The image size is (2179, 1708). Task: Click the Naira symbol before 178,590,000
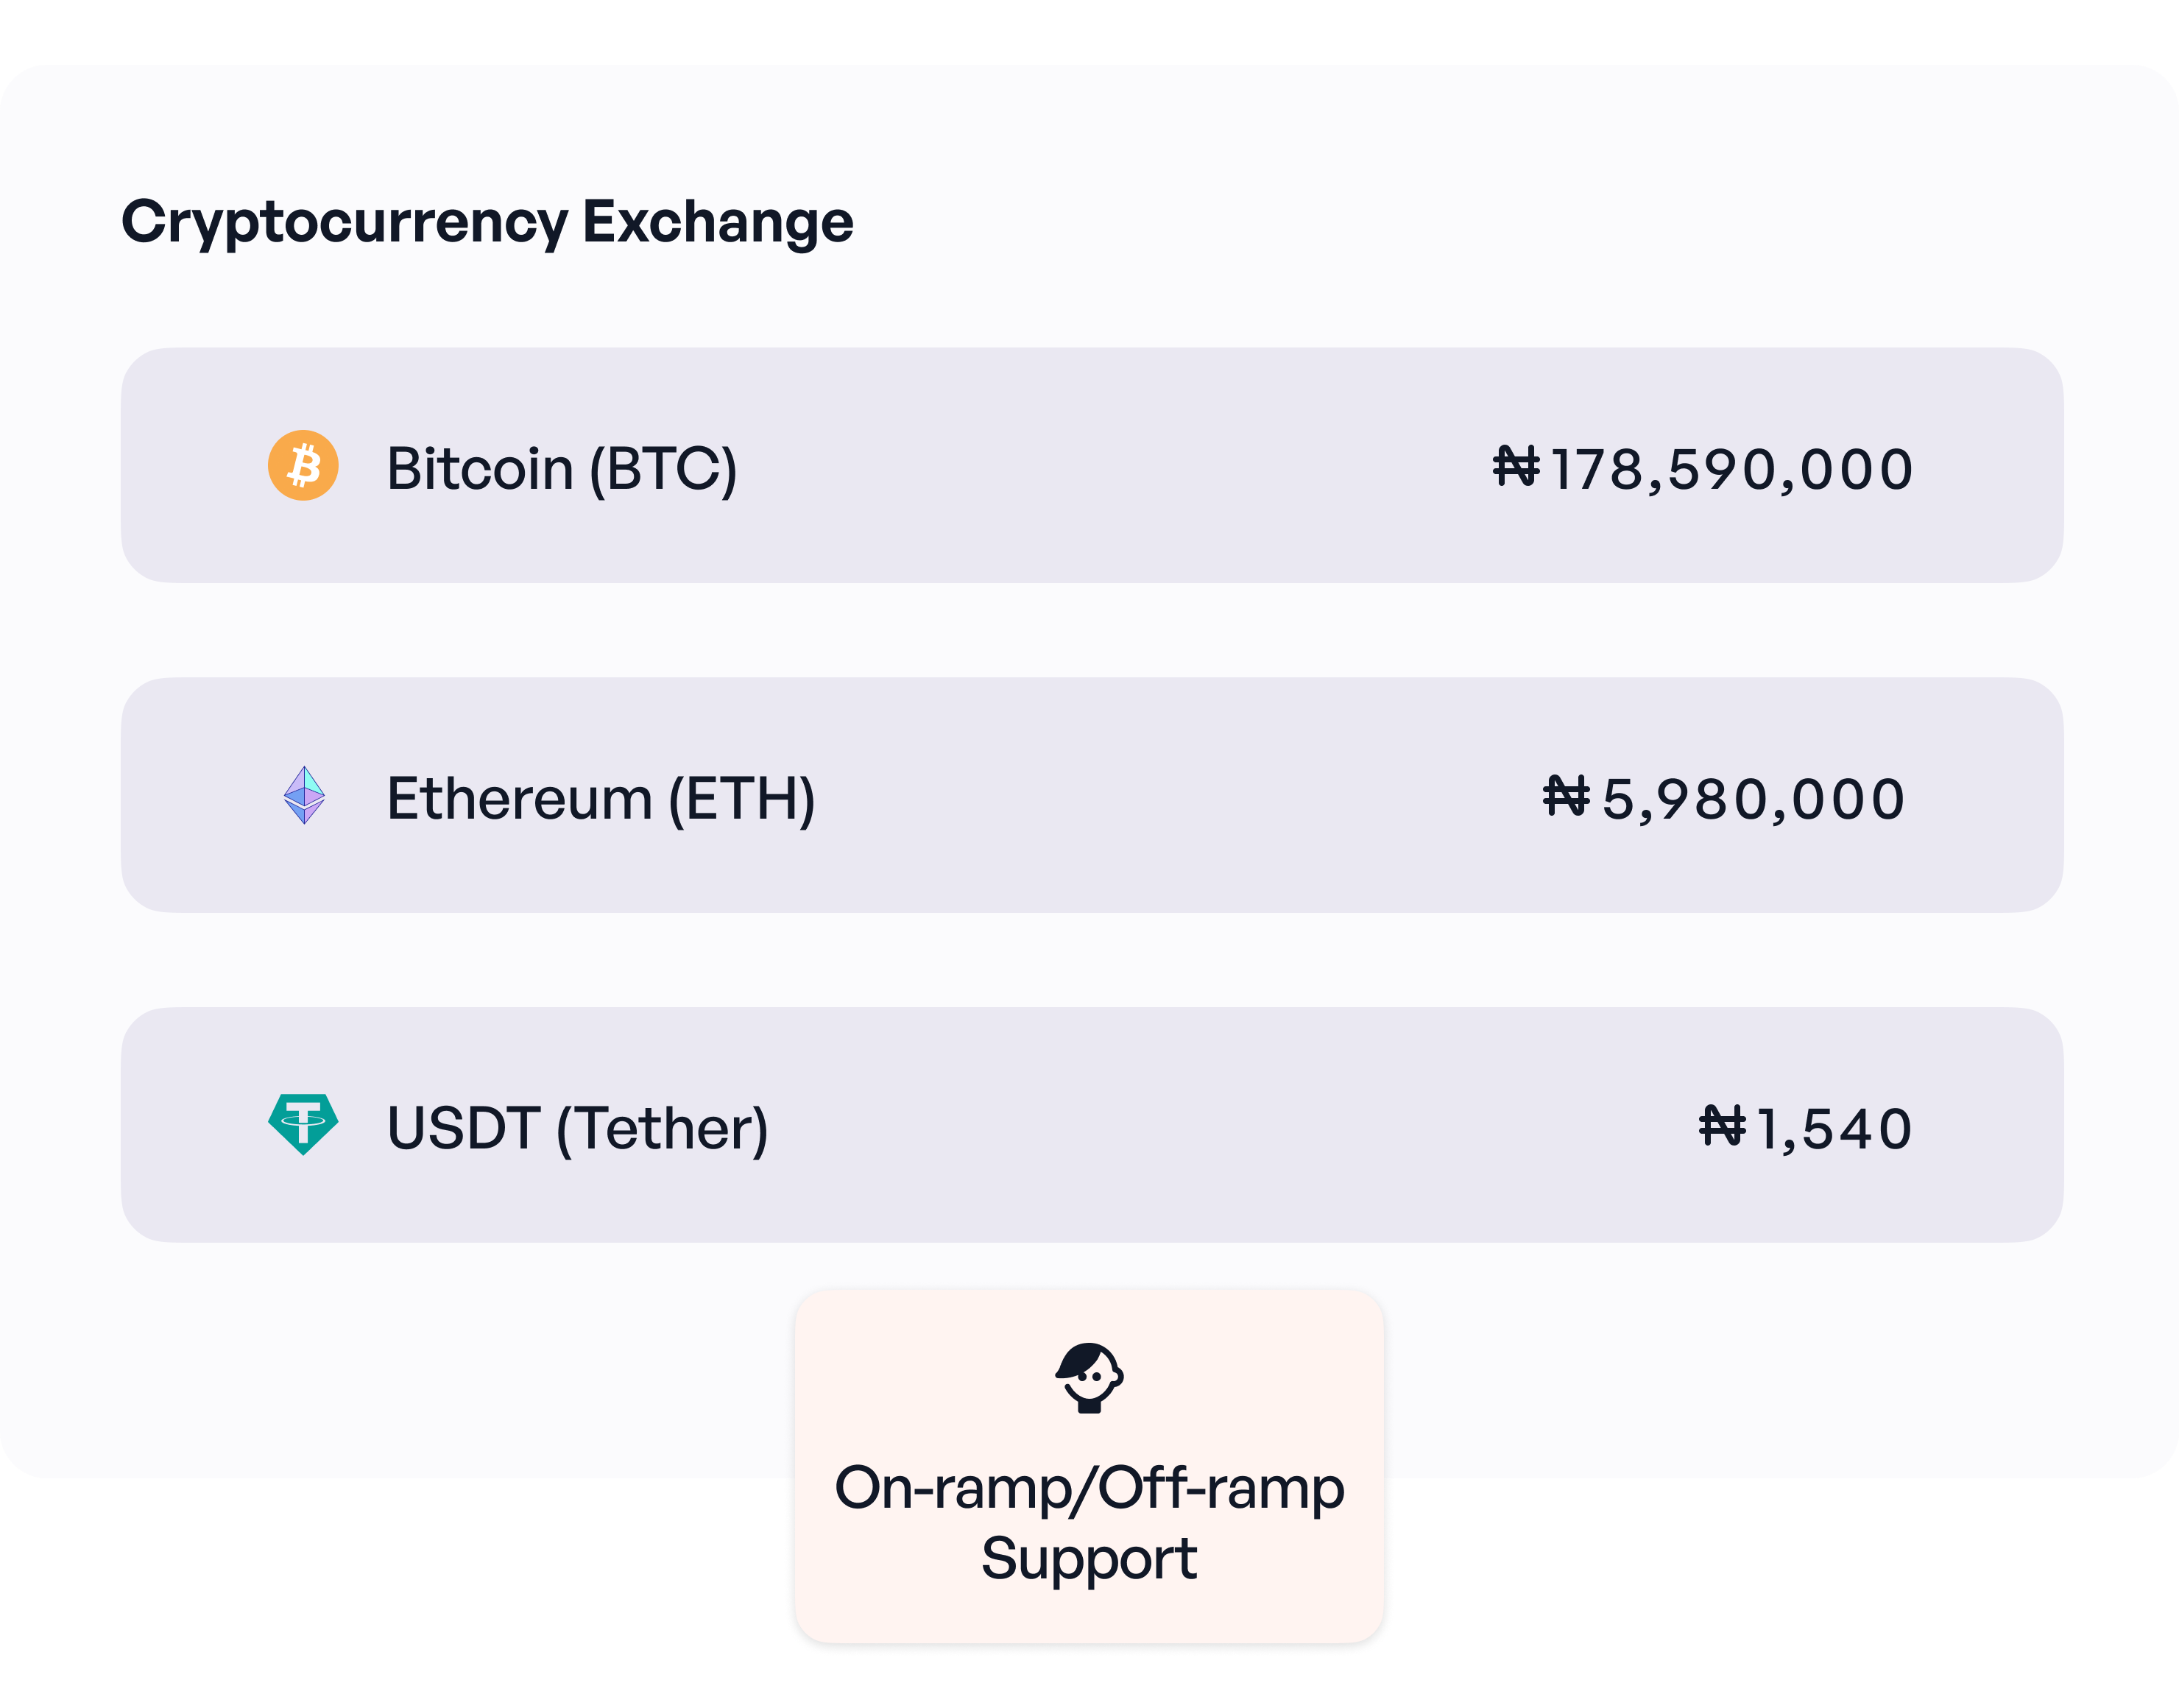point(1516,467)
